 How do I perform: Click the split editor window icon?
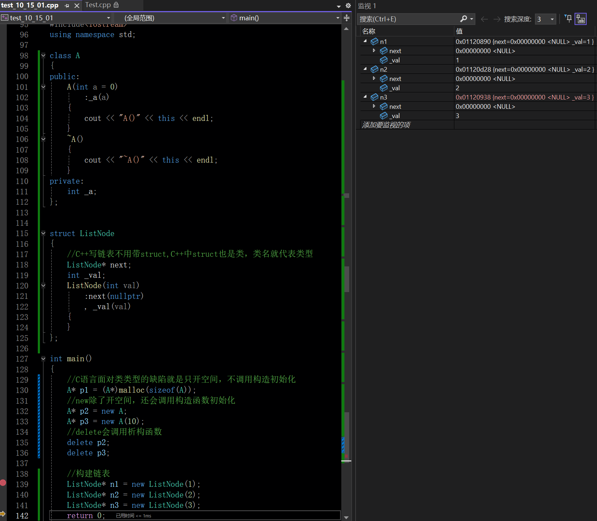coord(347,18)
